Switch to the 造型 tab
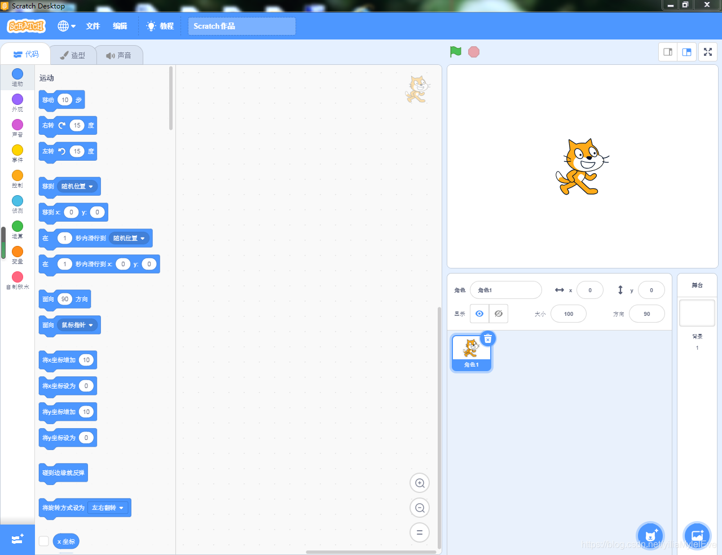This screenshot has width=722, height=555. coord(73,55)
